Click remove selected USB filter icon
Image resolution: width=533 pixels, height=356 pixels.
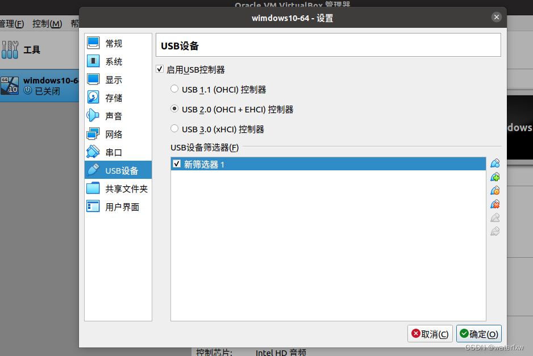click(495, 204)
